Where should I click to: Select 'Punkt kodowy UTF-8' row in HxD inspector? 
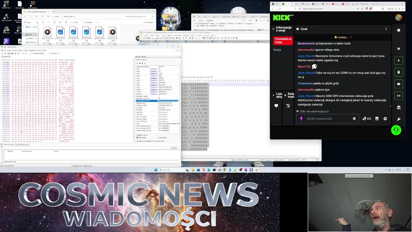point(157,101)
